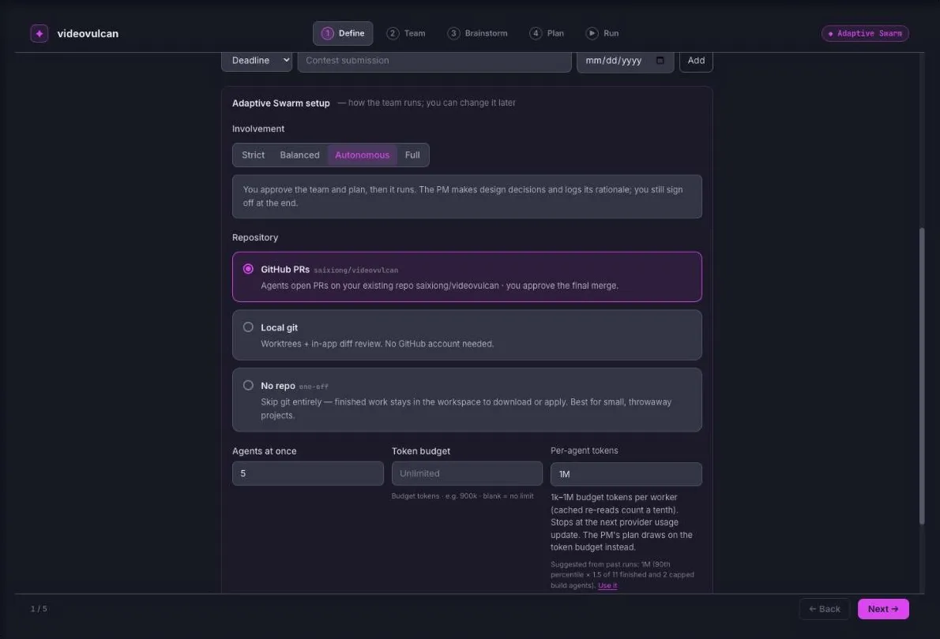Click the 'Repository' section label

click(255, 237)
